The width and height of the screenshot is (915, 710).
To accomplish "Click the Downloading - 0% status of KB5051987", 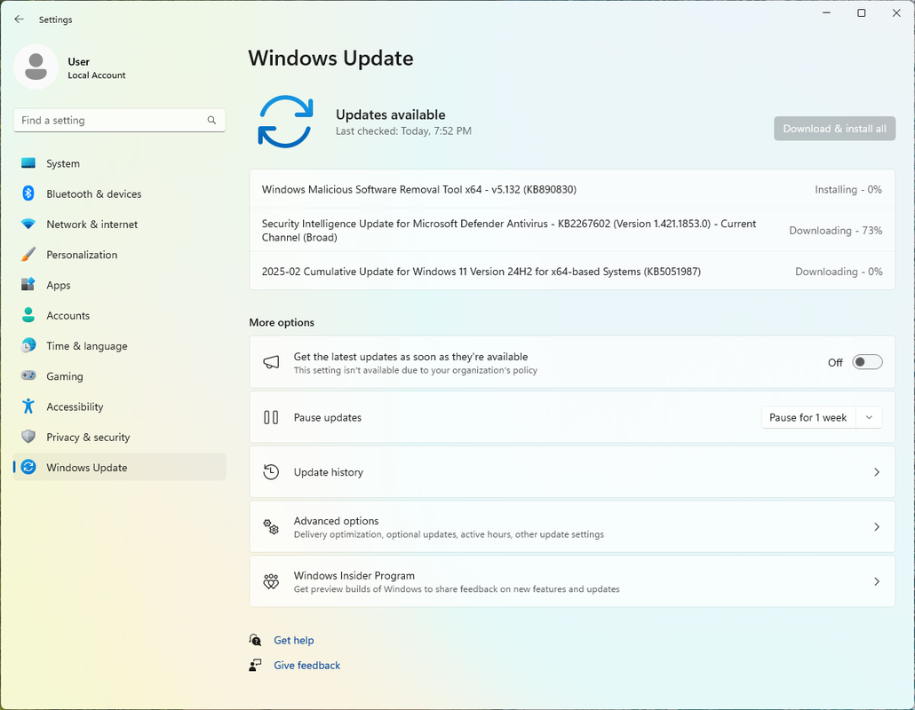I will pyautogui.click(x=839, y=271).
